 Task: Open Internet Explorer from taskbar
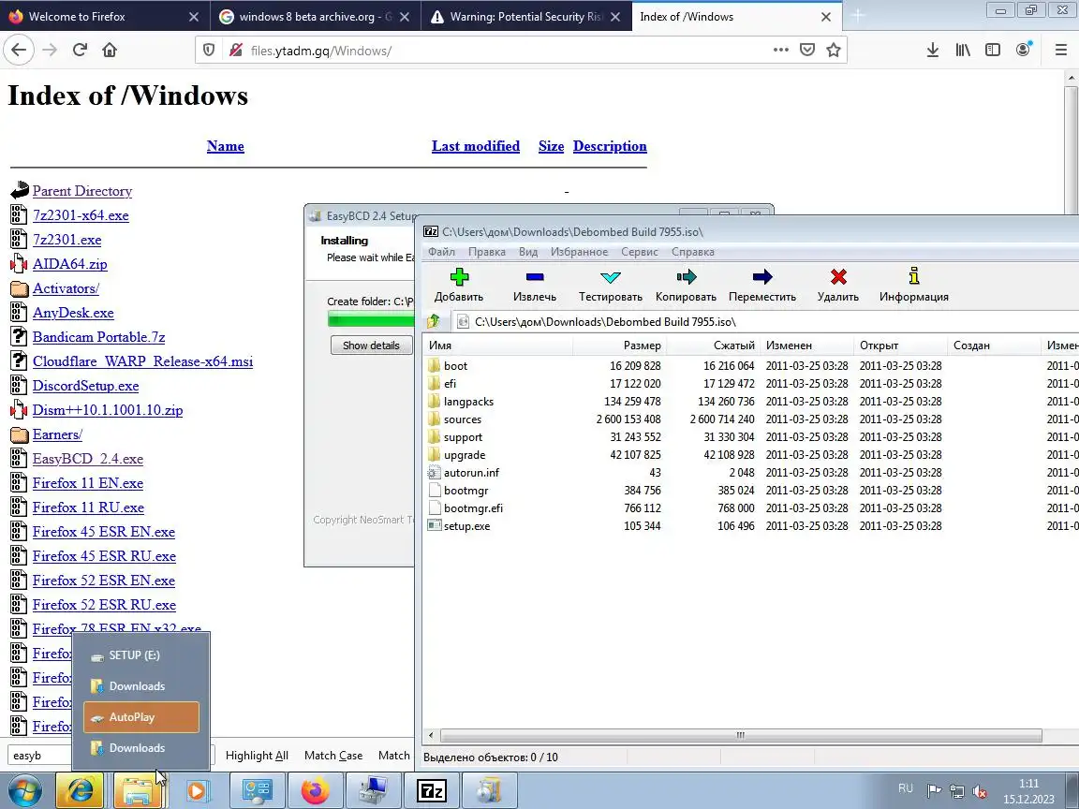(79, 791)
